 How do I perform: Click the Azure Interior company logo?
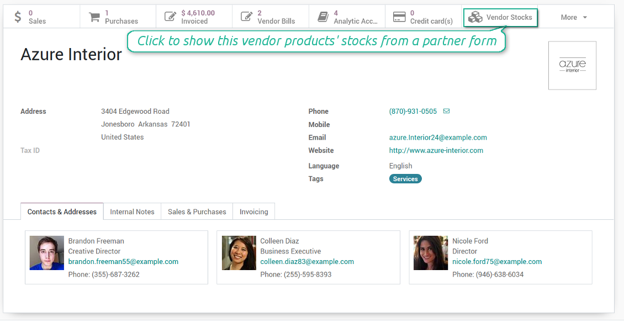pyautogui.click(x=572, y=65)
